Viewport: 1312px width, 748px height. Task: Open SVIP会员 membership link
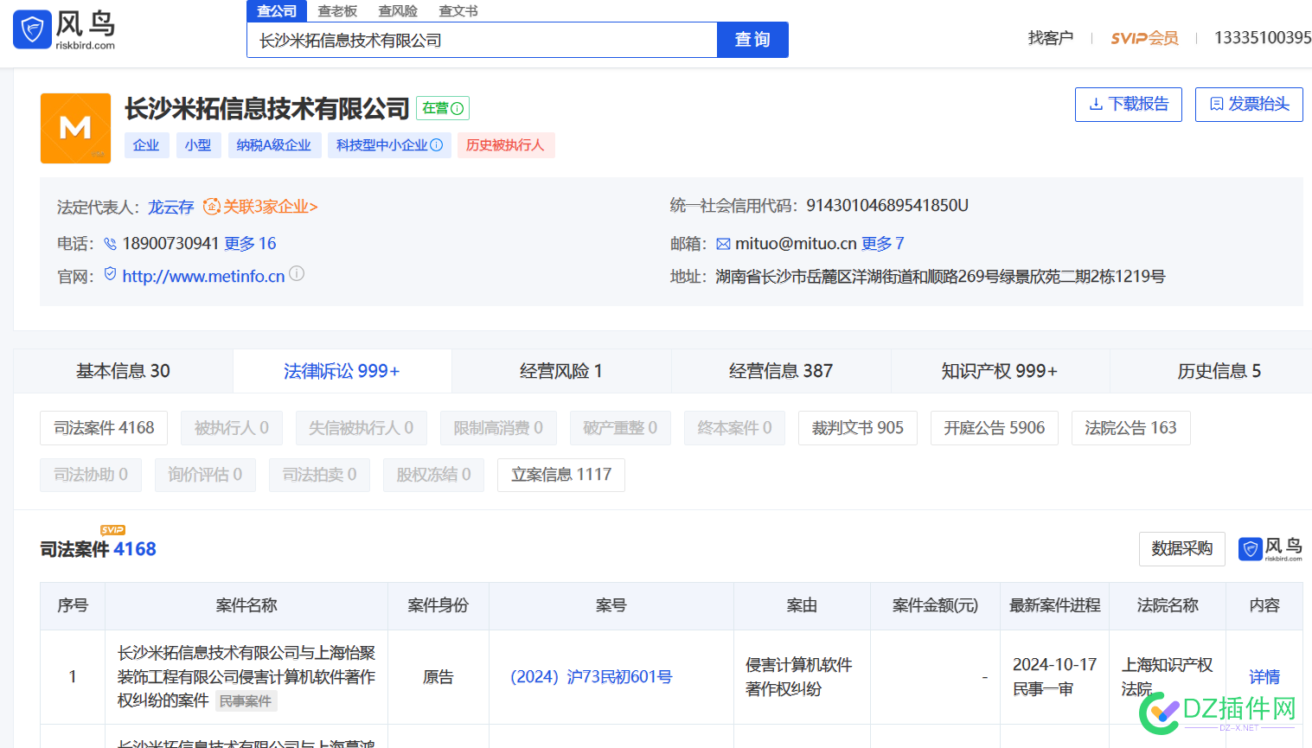1144,38
